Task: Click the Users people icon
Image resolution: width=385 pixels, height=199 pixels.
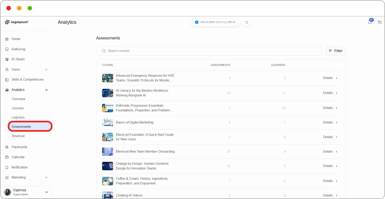Action: pyautogui.click(x=7, y=69)
